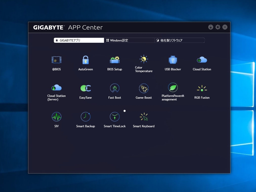Image resolution: width=256 pixels, height=192 pixels.
Task: Open Smart TimeLock icon
Action: [115, 116]
